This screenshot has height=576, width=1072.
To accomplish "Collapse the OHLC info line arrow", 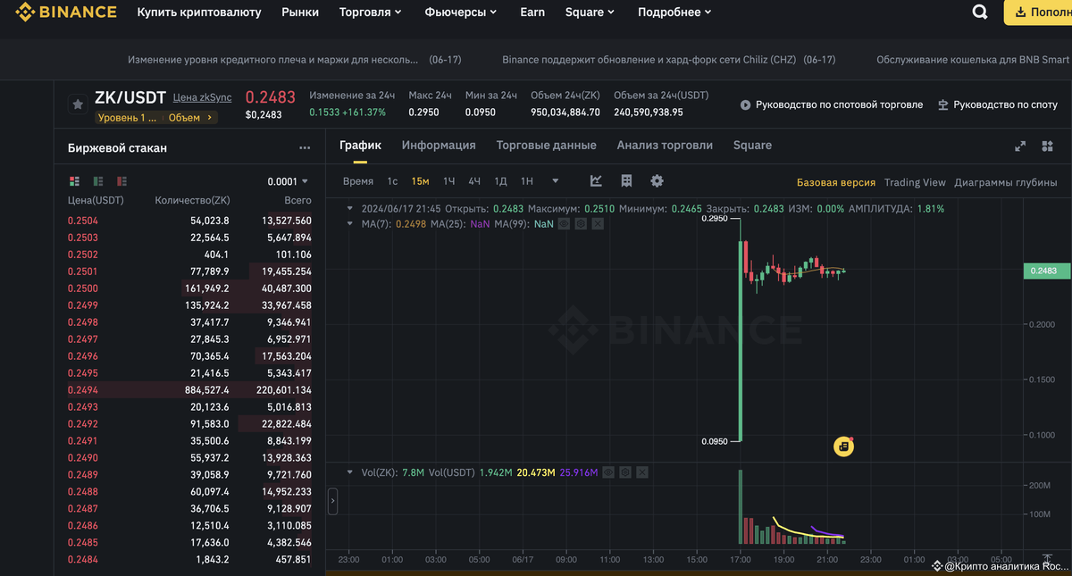I will point(350,208).
